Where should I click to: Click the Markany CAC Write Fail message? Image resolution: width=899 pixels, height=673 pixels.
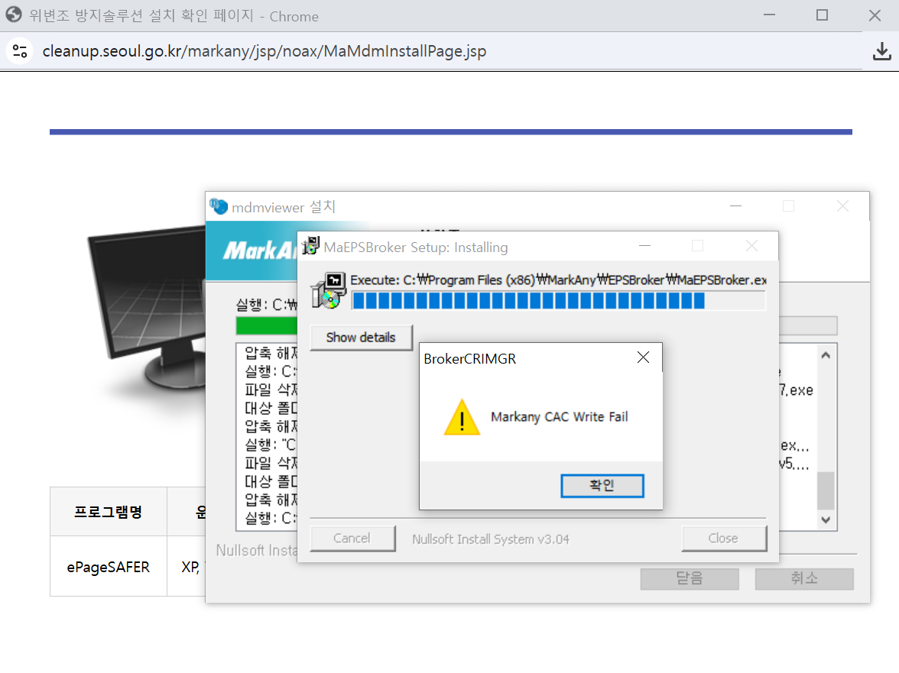(x=559, y=417)
